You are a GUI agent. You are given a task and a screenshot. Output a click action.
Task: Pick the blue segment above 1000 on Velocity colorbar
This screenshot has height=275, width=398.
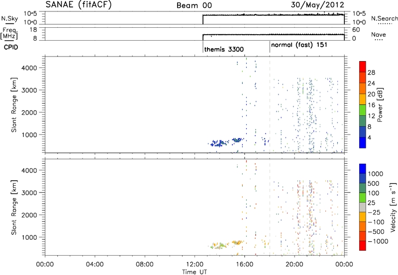(363, 169)
